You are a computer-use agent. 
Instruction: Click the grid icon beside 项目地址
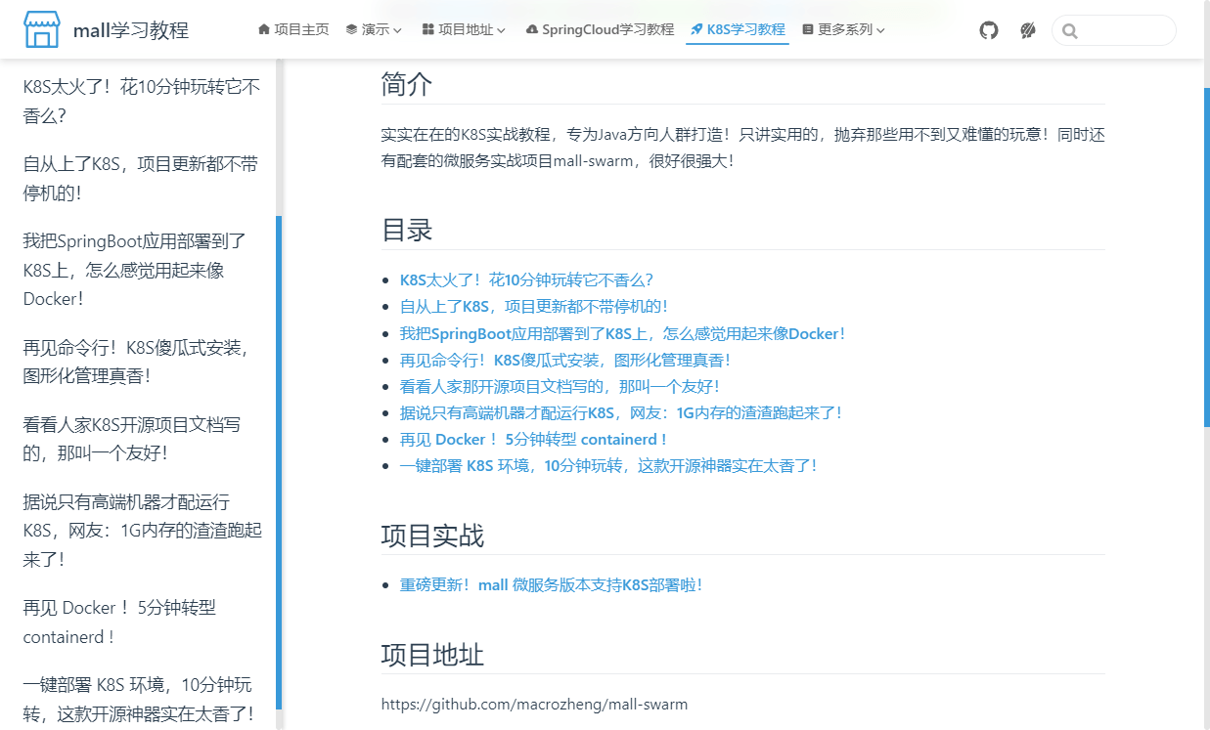(x=427, y=29)
